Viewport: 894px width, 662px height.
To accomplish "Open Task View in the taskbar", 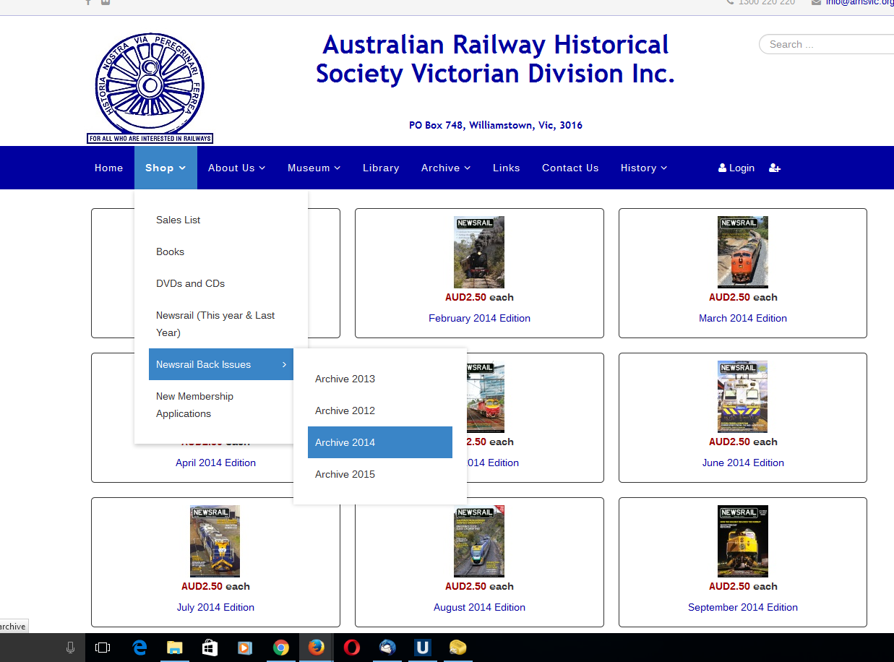I will click(x=103, y=648).
